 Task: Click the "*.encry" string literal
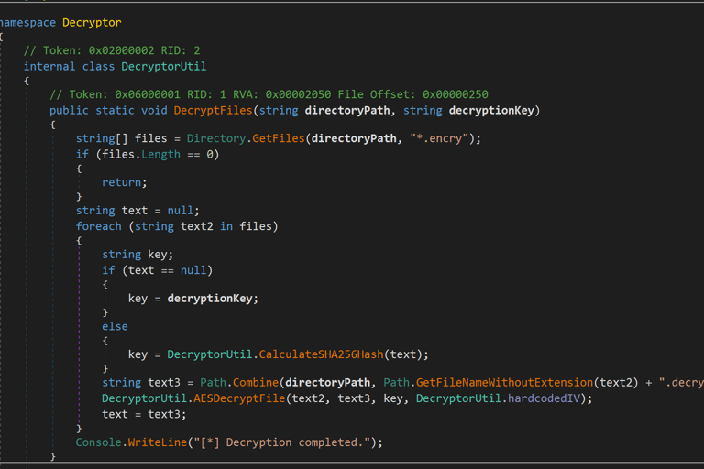(439, 138)
